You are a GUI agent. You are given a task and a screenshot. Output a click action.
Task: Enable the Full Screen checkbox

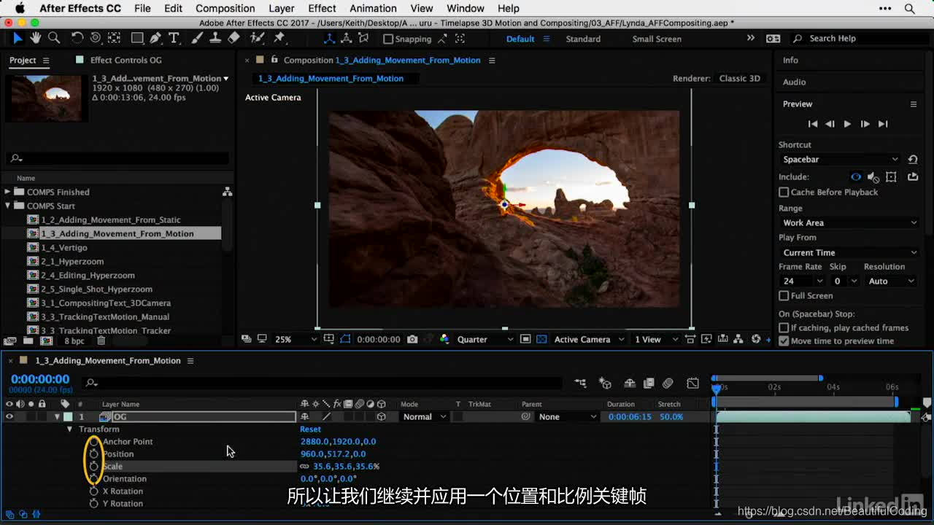coord(784,296)
